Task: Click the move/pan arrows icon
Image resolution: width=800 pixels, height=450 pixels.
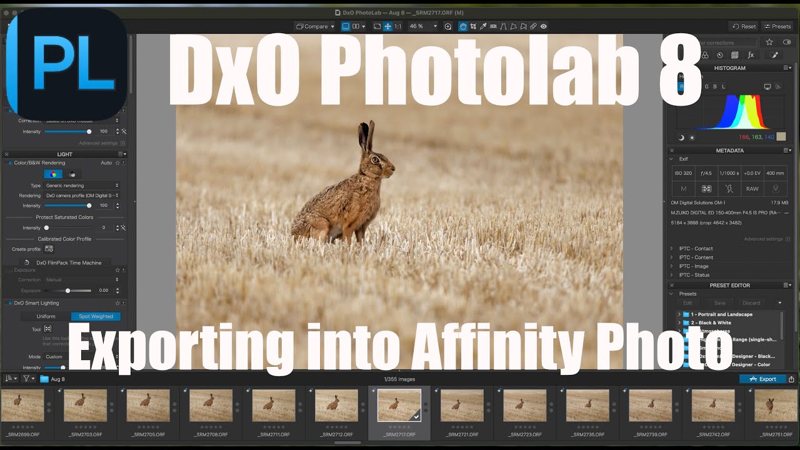Action: click(387, 26)
